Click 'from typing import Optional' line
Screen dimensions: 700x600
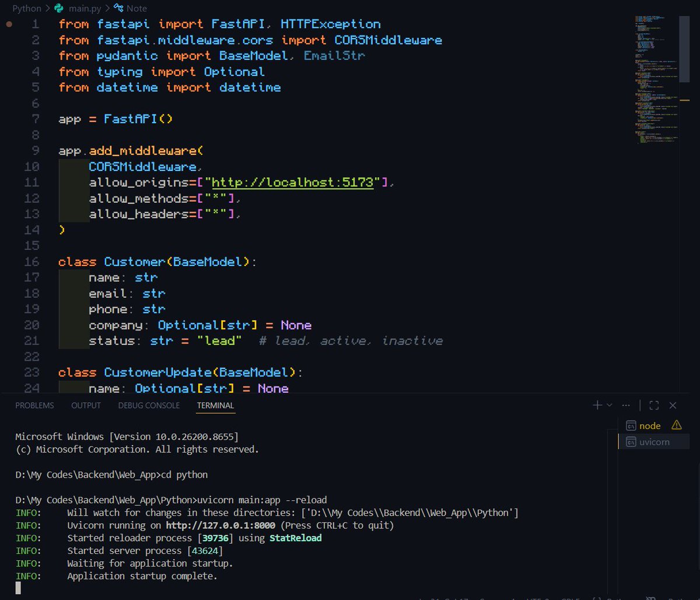tap(162, 72)
